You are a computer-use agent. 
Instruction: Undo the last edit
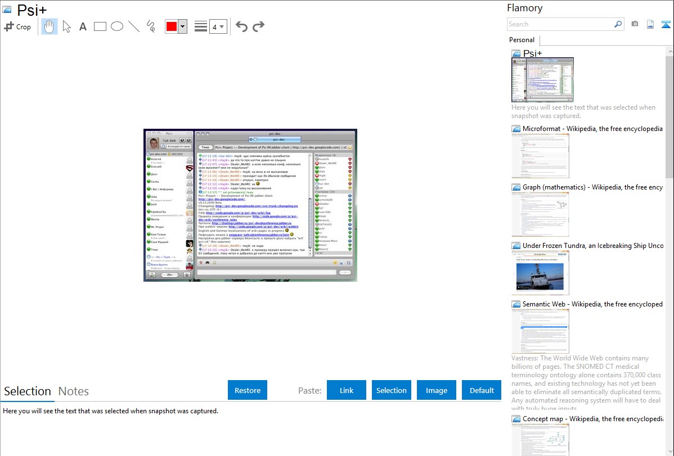241,26
